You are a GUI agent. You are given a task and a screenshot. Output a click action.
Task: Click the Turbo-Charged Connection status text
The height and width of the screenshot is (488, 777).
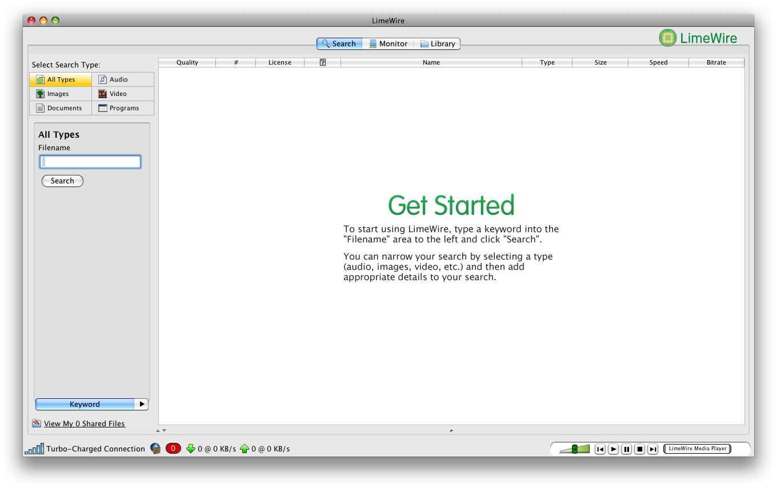[x=96, y=449]
